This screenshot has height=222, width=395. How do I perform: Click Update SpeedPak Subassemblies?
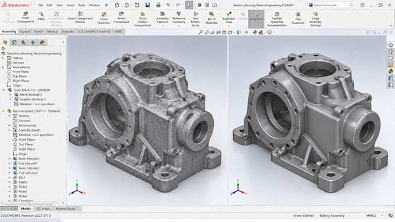tap(277, 19)
